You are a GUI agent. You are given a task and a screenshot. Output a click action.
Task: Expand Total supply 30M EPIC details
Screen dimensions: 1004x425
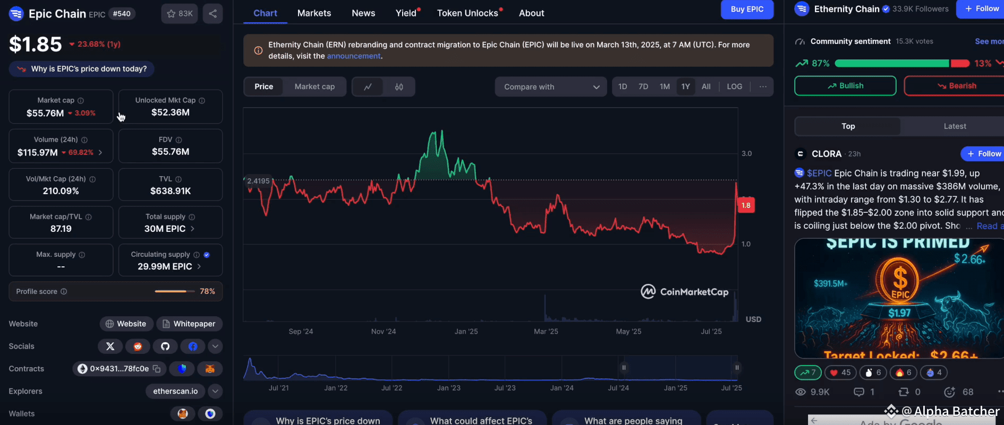192,229
